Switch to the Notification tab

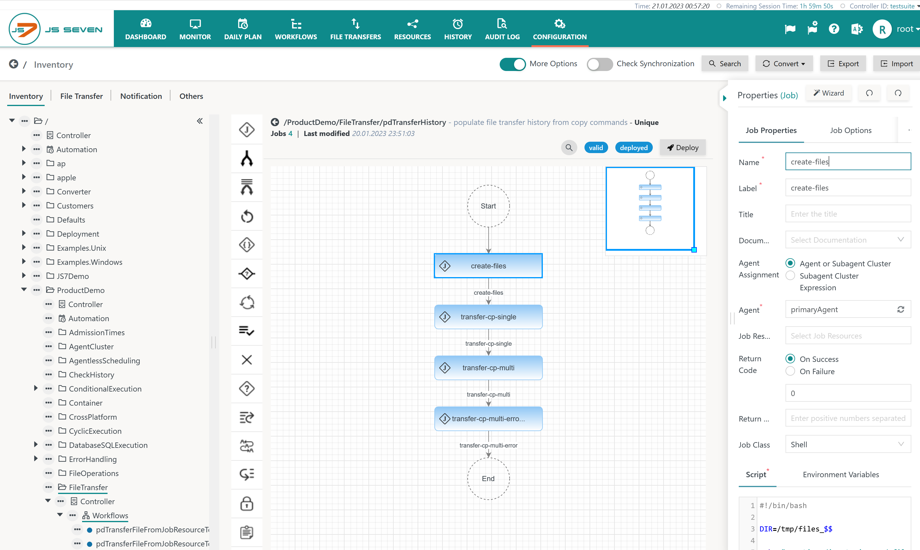click(x=141, y=96)
